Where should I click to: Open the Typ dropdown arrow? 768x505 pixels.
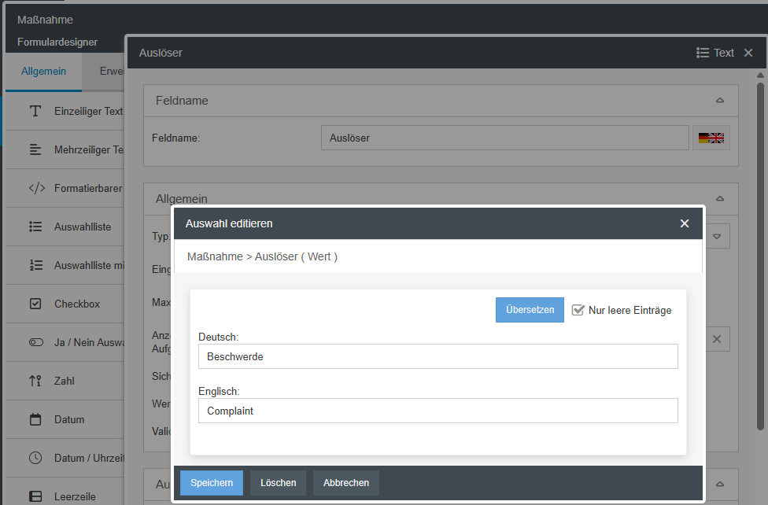coord(717,237)
